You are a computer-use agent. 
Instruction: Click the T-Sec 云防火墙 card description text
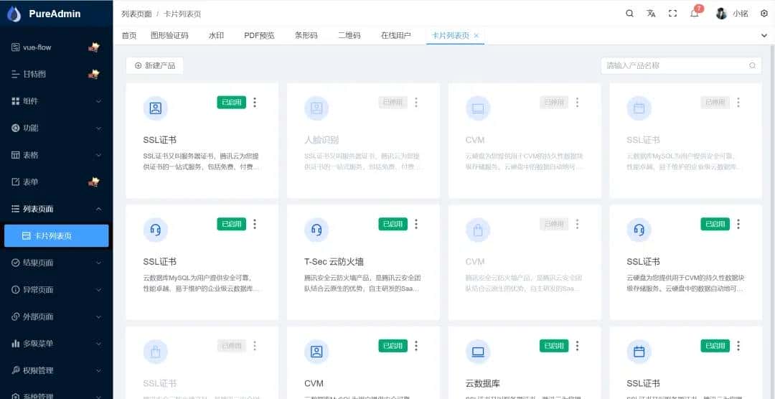coord(363,283)
